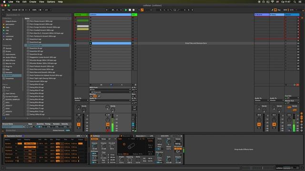Toggle the Collision device activator
305x171 pixels.
91,136
